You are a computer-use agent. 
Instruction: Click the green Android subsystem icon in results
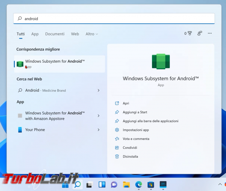20,64
